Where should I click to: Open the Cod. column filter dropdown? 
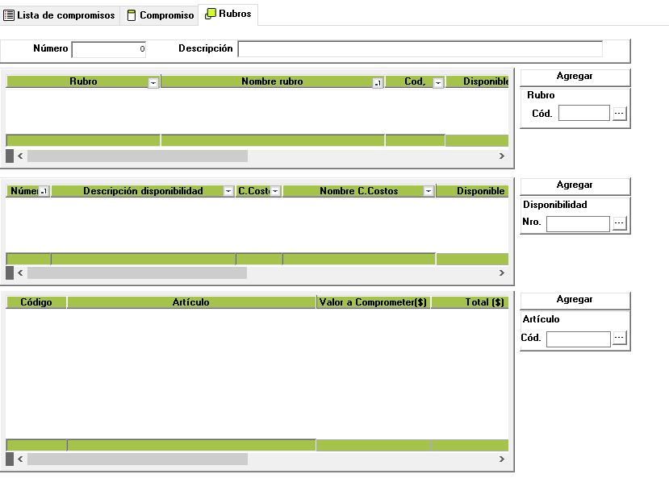click(437, 82)
